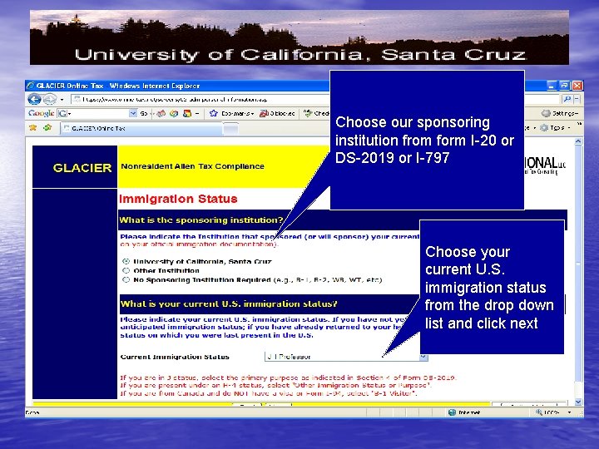Select the GLACIER Online Tax tab
Viewport: 599px width, 449px height.
(x=141, y=128)
